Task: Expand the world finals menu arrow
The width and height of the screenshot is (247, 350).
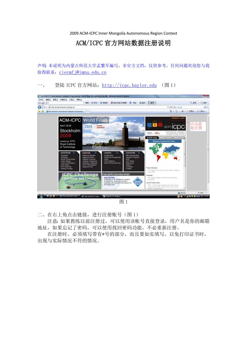Action: (x=73, y=153)
